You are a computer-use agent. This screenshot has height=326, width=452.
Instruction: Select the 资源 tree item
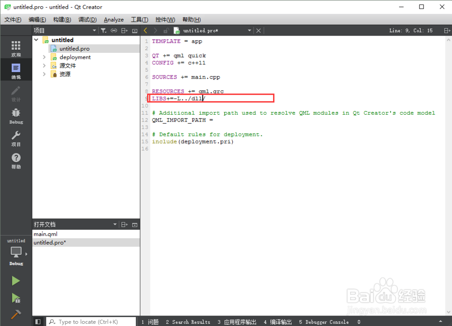[65, 75]
